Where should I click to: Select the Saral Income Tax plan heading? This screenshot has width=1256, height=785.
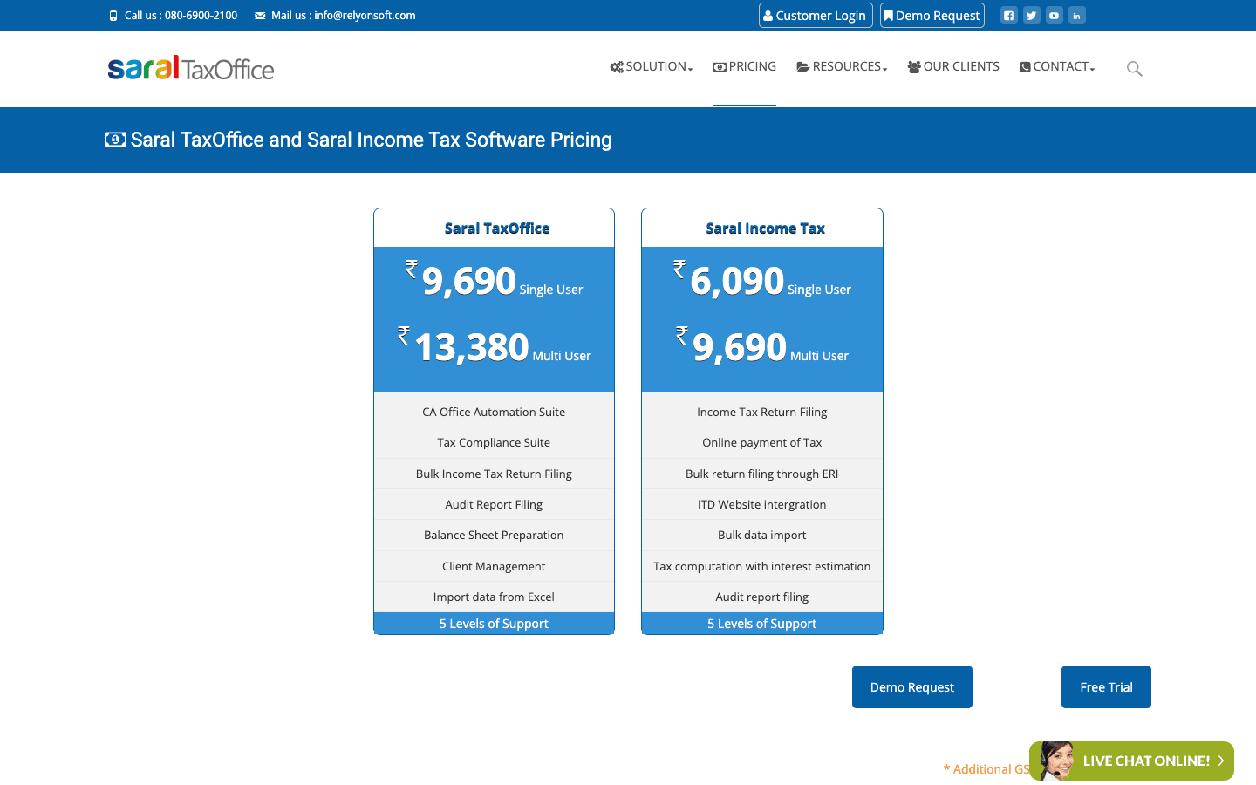pos(765,229)
